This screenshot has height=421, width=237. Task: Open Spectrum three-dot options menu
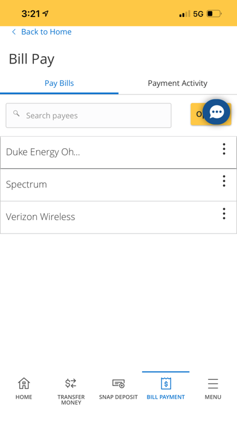point(224,181)
